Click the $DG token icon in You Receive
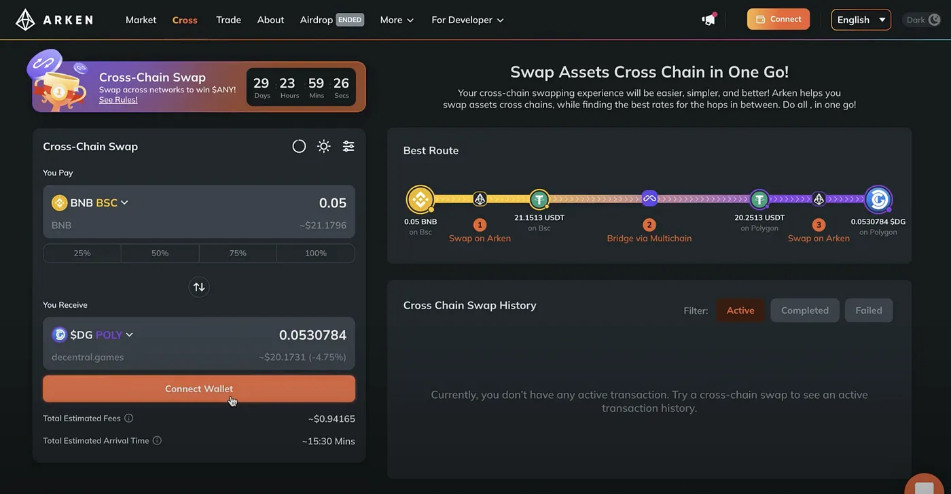The width and height of the screenshot is (951, 494). click(x=60, y=334)
